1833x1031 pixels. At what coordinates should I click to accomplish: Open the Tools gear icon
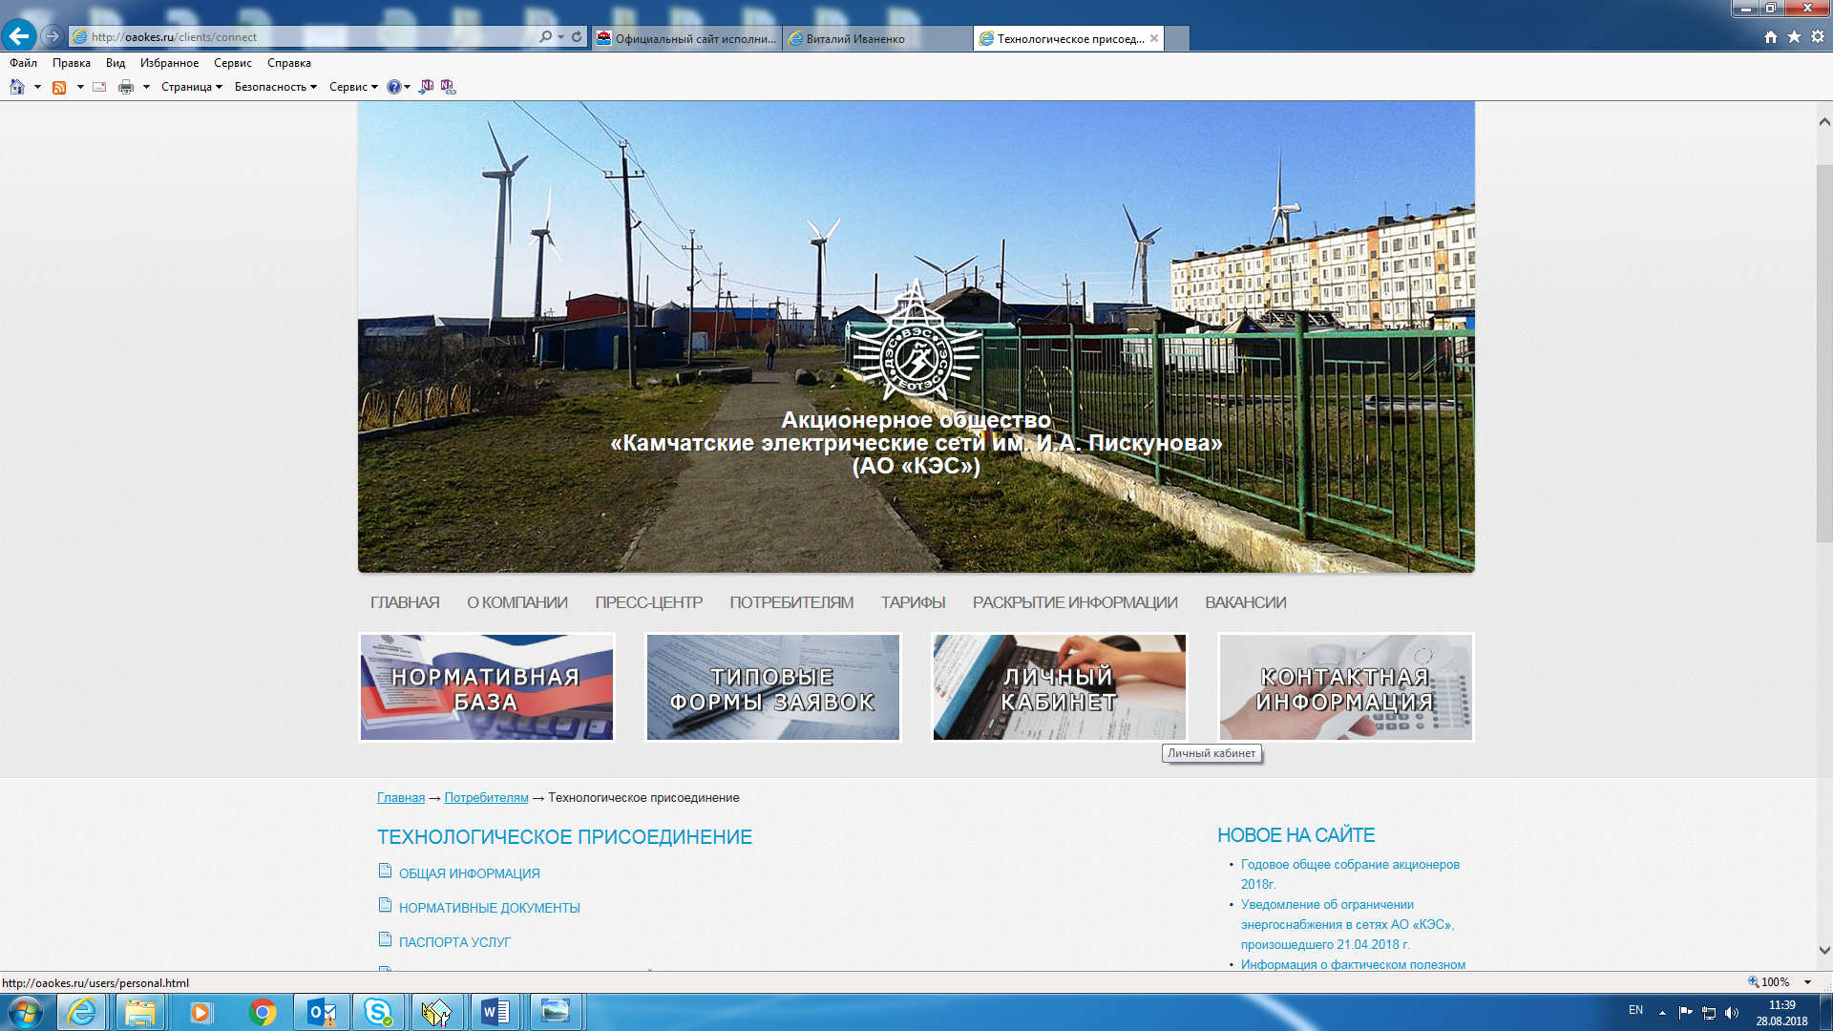1818,36
